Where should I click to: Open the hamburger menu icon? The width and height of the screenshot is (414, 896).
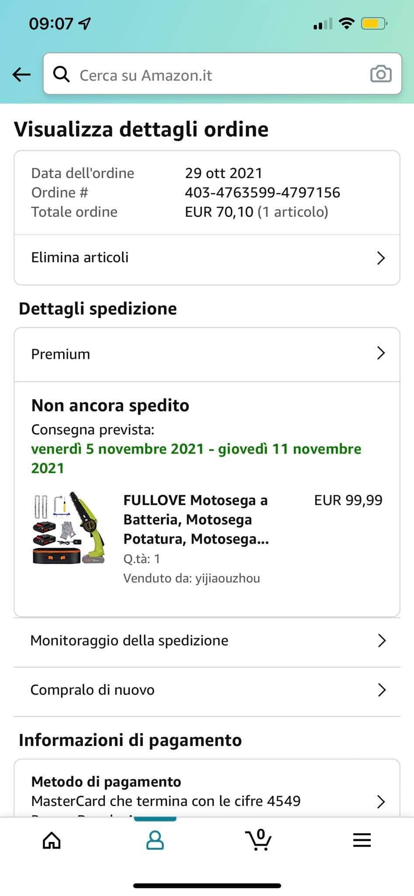tap(362, 840)
